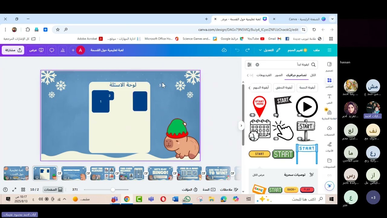
Task: Clear the search field text
Action: 257,64
